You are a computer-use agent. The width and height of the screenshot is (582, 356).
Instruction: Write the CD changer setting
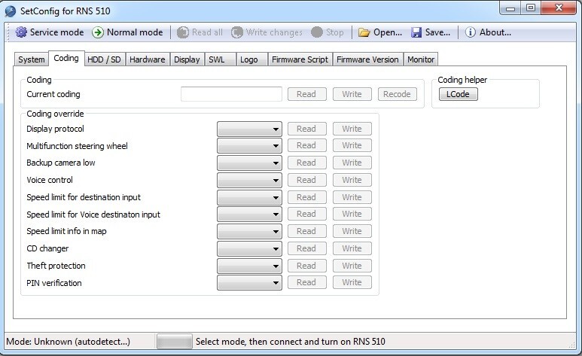click(x=352, y=248)
